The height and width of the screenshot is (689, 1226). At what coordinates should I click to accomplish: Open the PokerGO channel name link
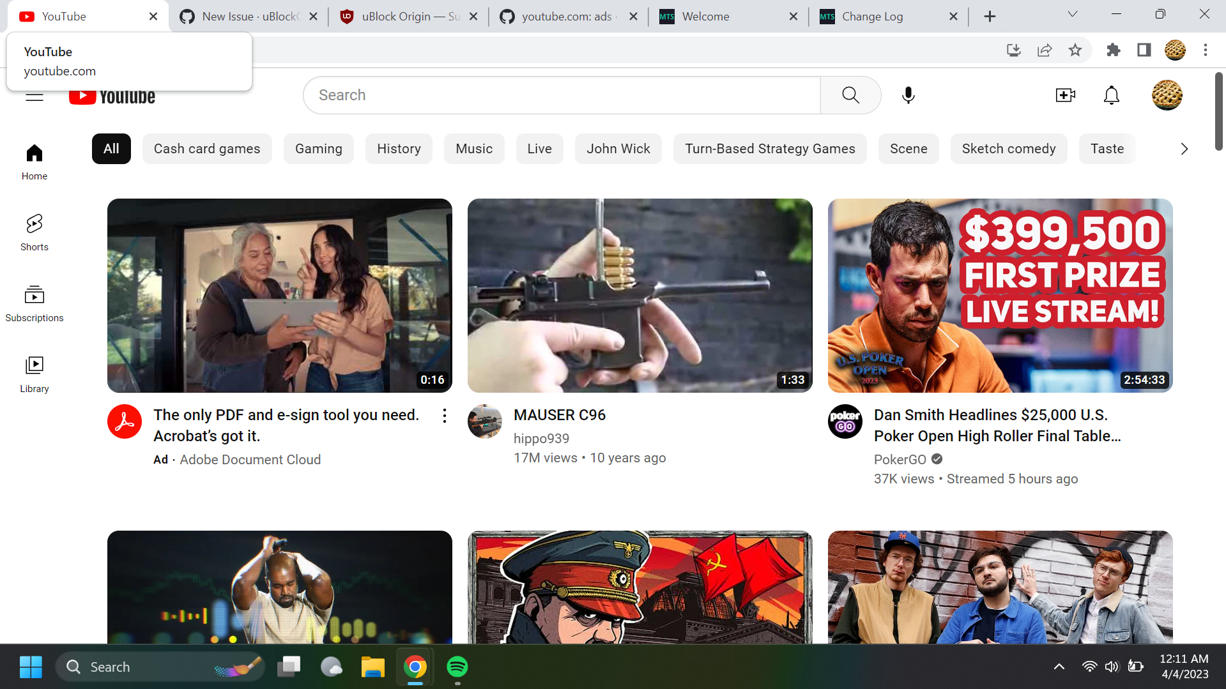coord(900,459)
